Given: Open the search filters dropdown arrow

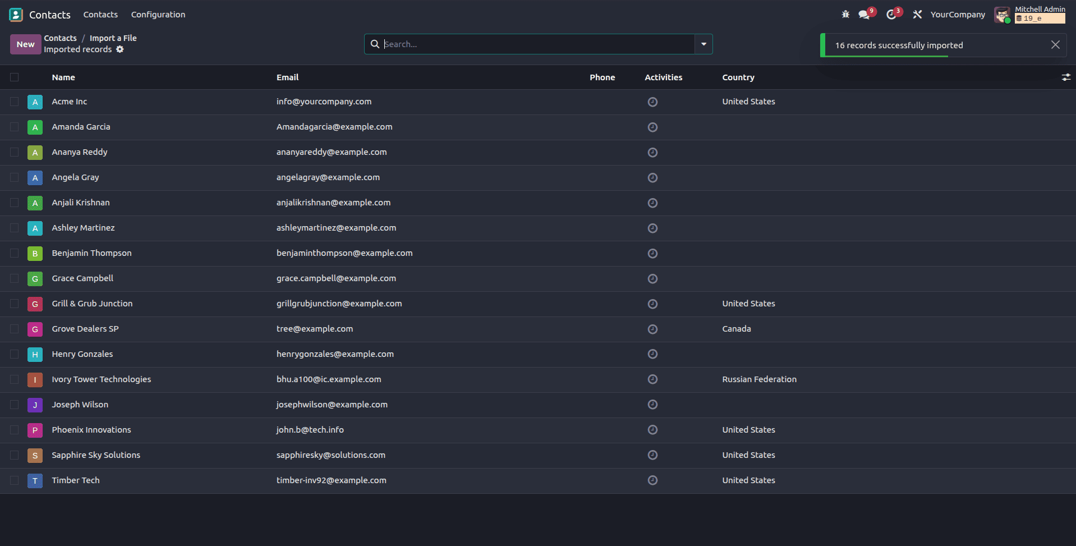Looking at the screenshot, I should point(703,44).
